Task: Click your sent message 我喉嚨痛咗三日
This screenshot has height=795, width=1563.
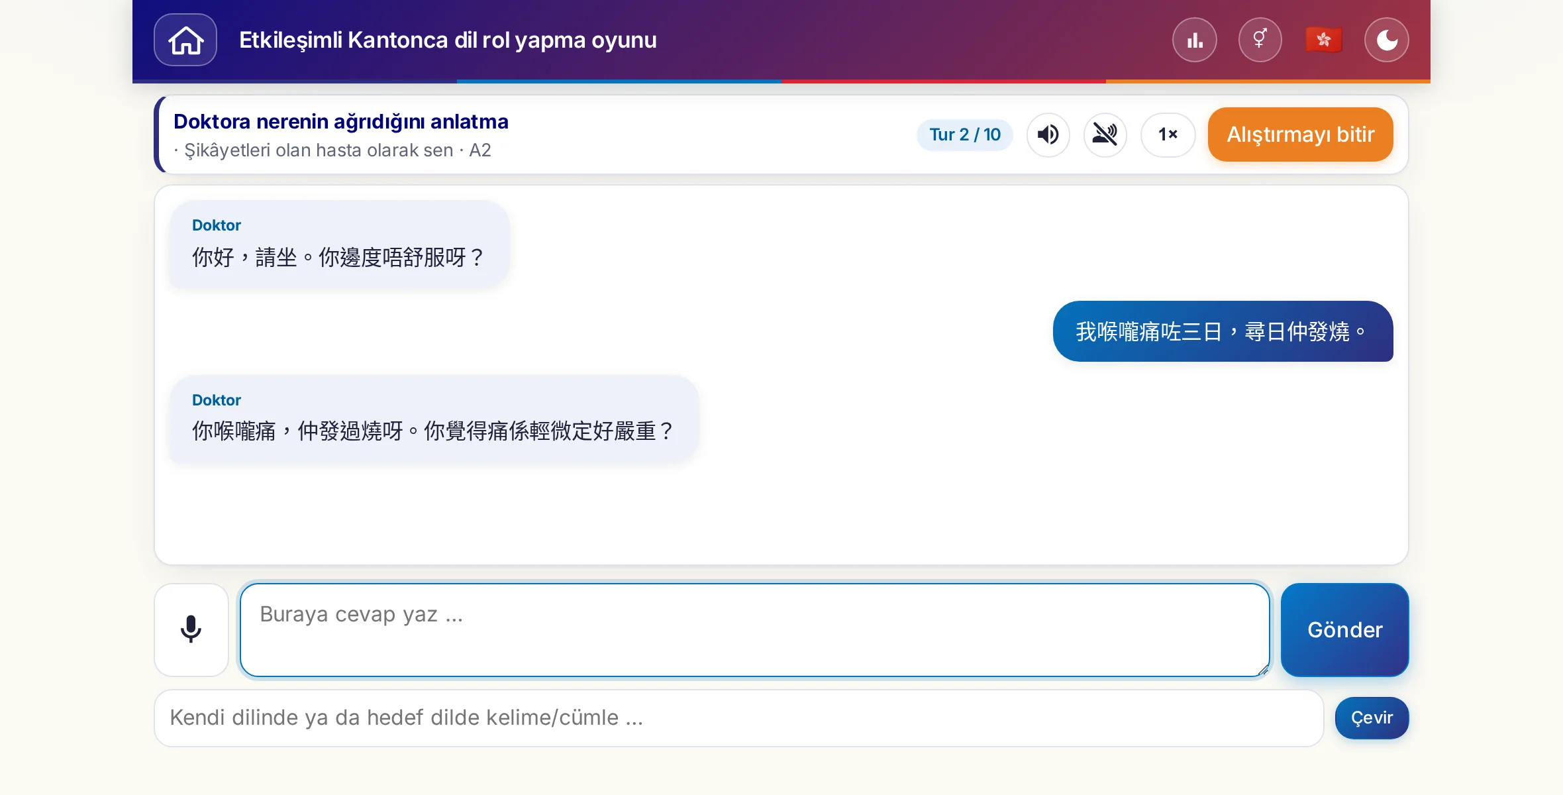Action: tap(1223, 331)
